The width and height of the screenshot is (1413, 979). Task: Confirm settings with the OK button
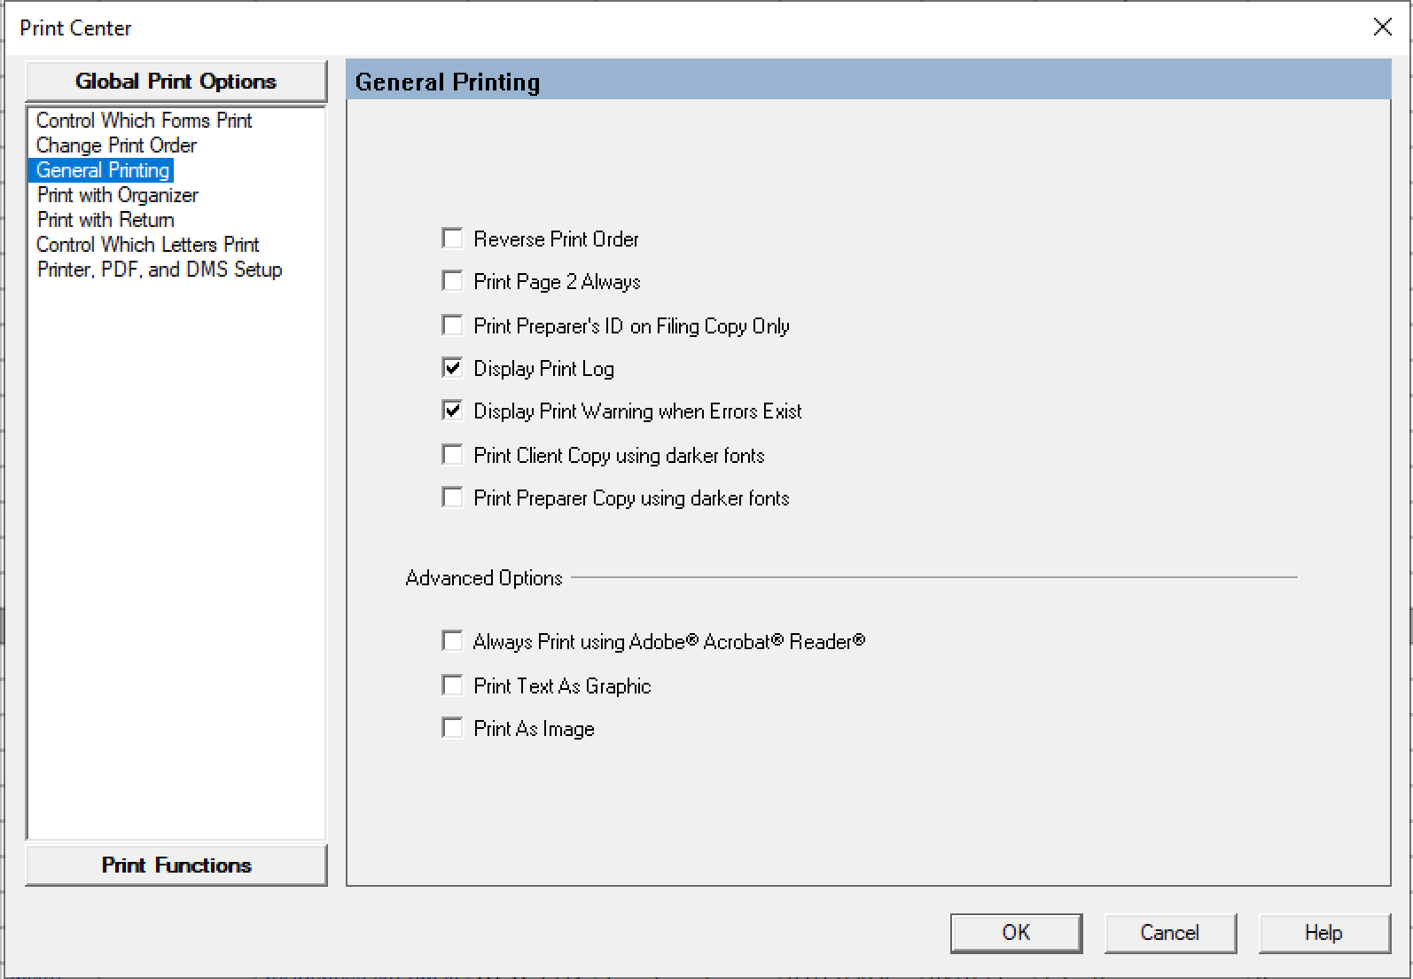pos(1016,933)
